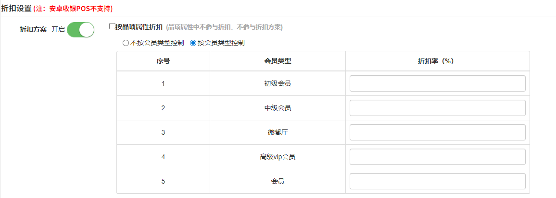The height and width of the screenshot is (198, 556).
Task: Select the 不按会员类型控制 radio option
Action: 126,43
